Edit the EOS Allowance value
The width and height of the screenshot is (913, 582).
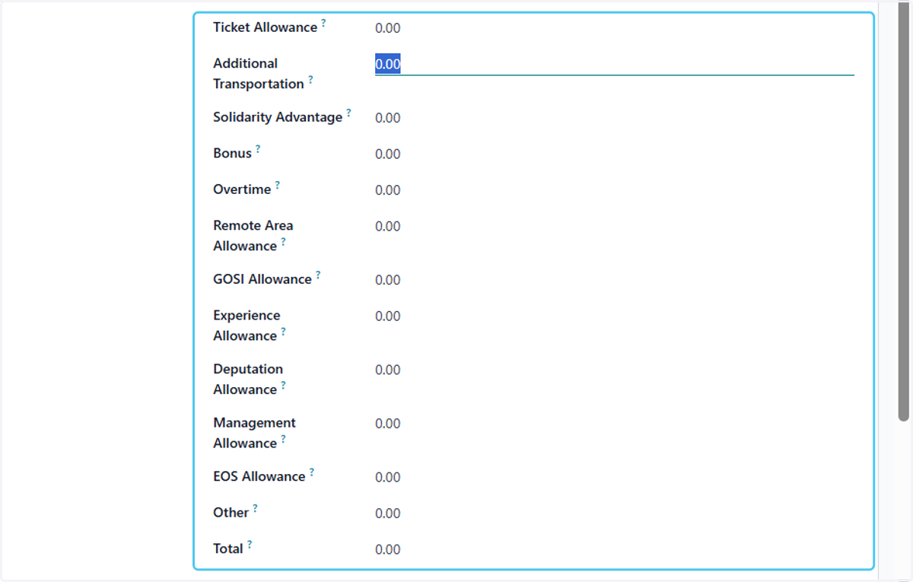click(x=387, y=478)
